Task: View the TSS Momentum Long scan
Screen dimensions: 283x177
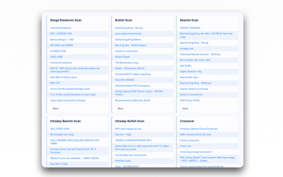Action: pos(127,63)
